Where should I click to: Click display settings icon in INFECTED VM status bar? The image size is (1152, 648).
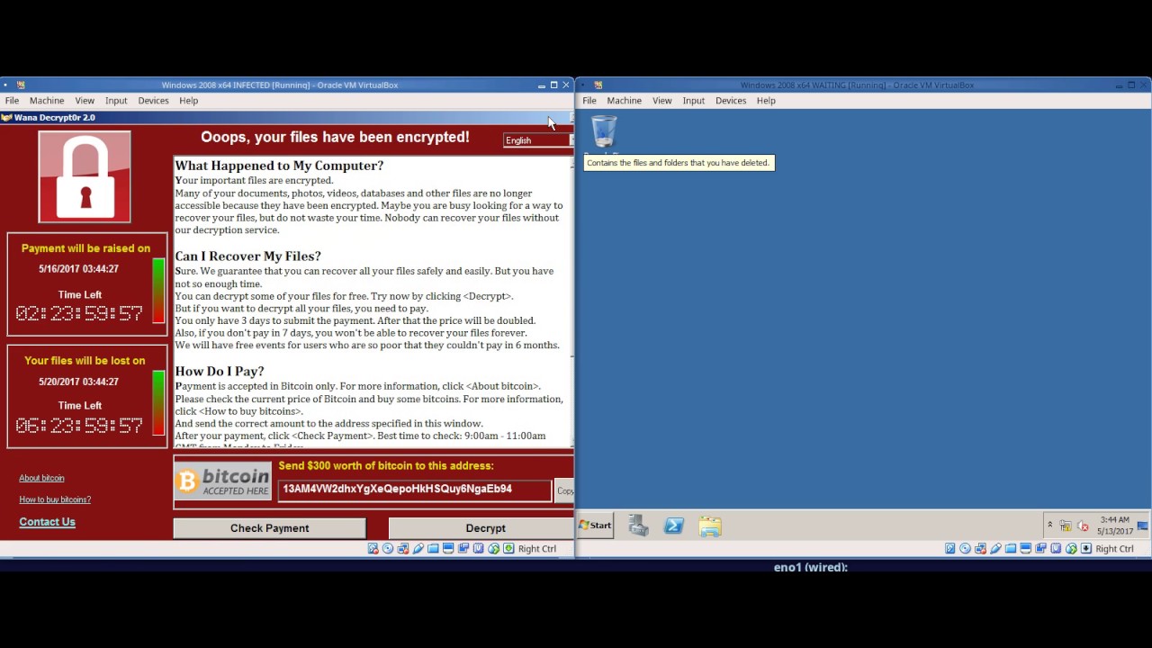pos(448,548)
